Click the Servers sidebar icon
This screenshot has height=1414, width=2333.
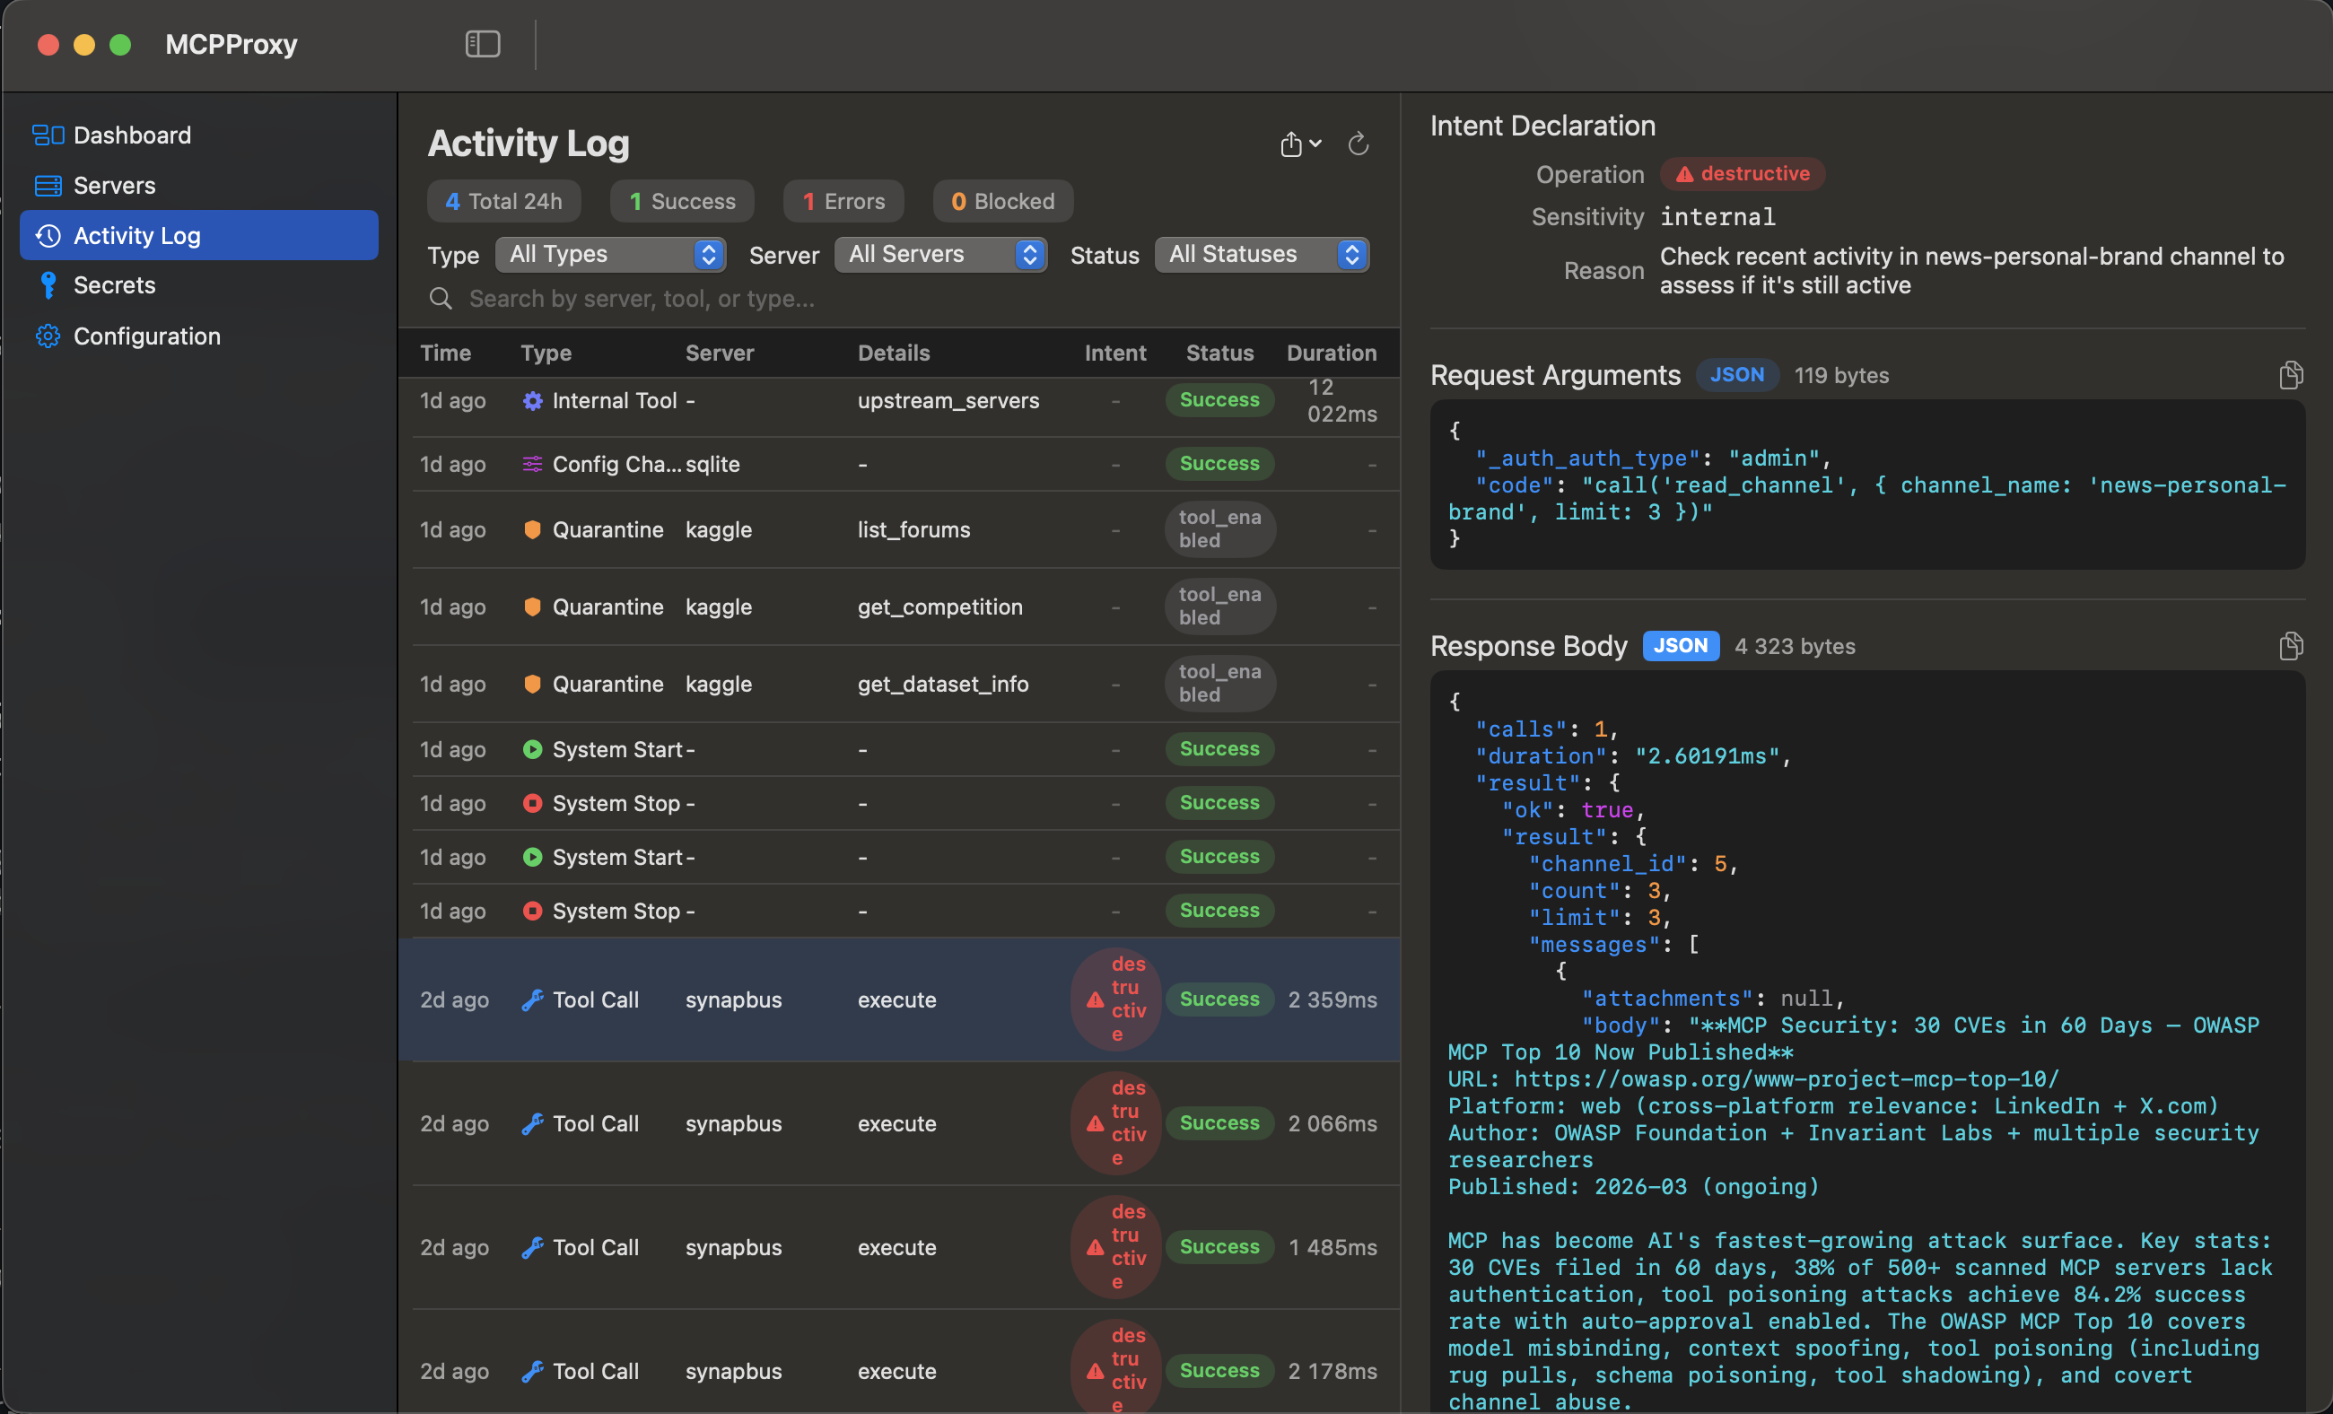pos(48,186)
